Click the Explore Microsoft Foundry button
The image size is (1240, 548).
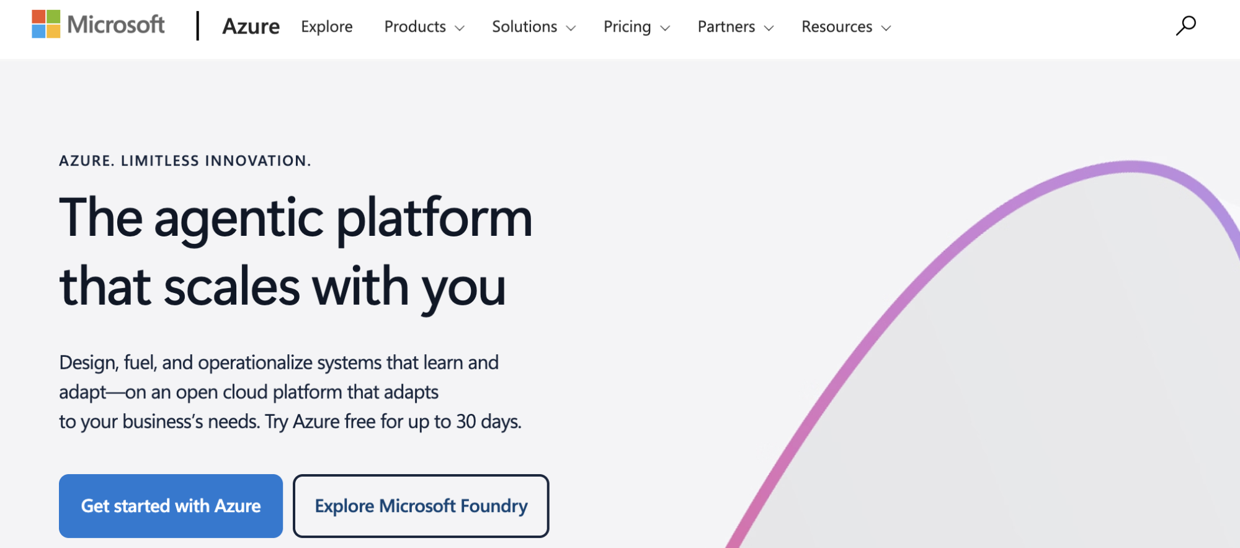pos(421,506)
